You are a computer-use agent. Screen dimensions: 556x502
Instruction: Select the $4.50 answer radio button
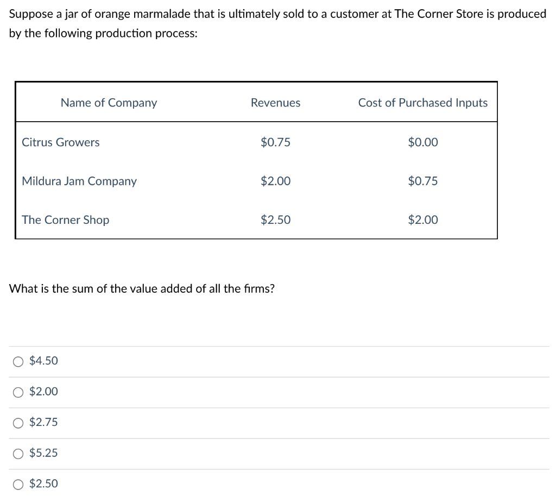(19, 361)
